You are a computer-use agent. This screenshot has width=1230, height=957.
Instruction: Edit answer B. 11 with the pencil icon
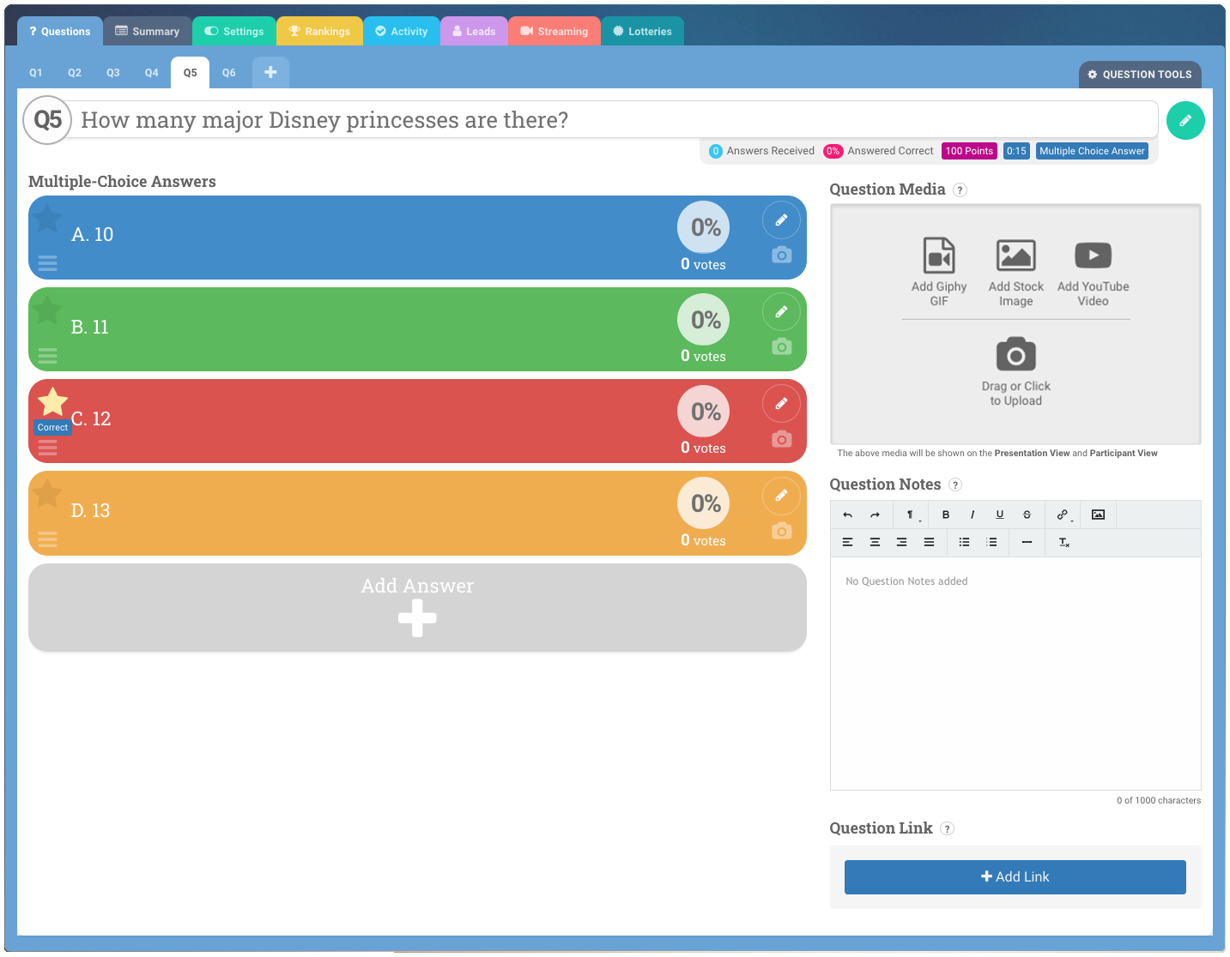781,312
